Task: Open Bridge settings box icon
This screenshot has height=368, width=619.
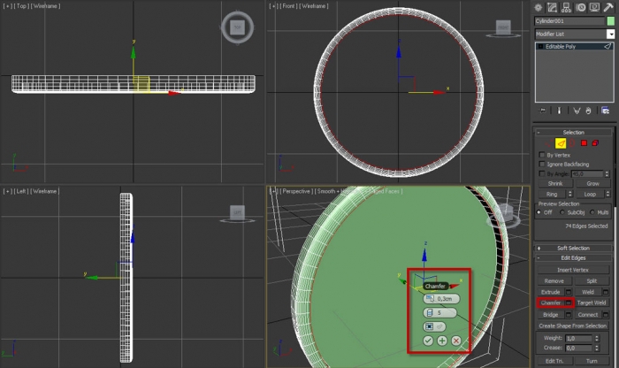Action: 569,315
